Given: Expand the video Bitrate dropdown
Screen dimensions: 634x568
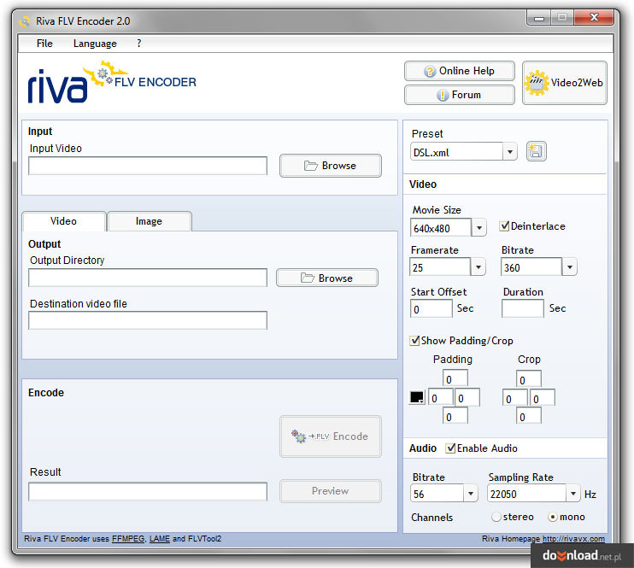Looking at the screenshot, I should (x=570, y=267).
